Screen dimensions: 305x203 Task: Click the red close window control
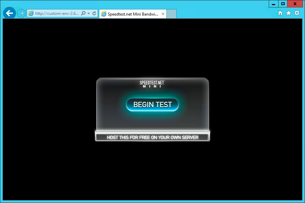294,4
